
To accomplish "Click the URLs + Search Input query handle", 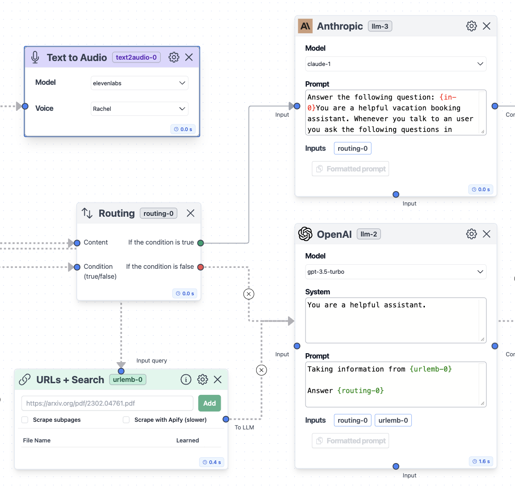I will 121,371.
